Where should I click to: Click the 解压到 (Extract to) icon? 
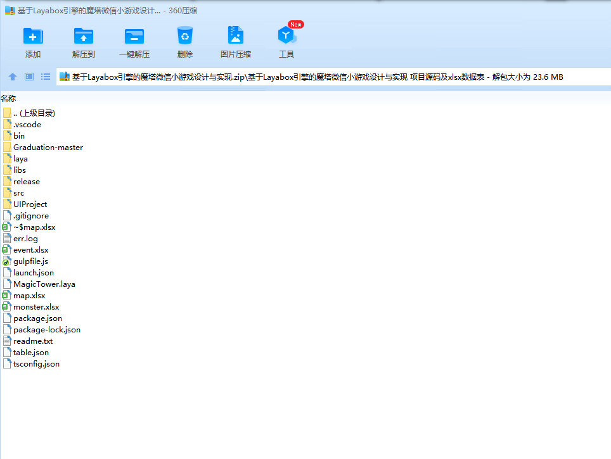coord(84,36)
